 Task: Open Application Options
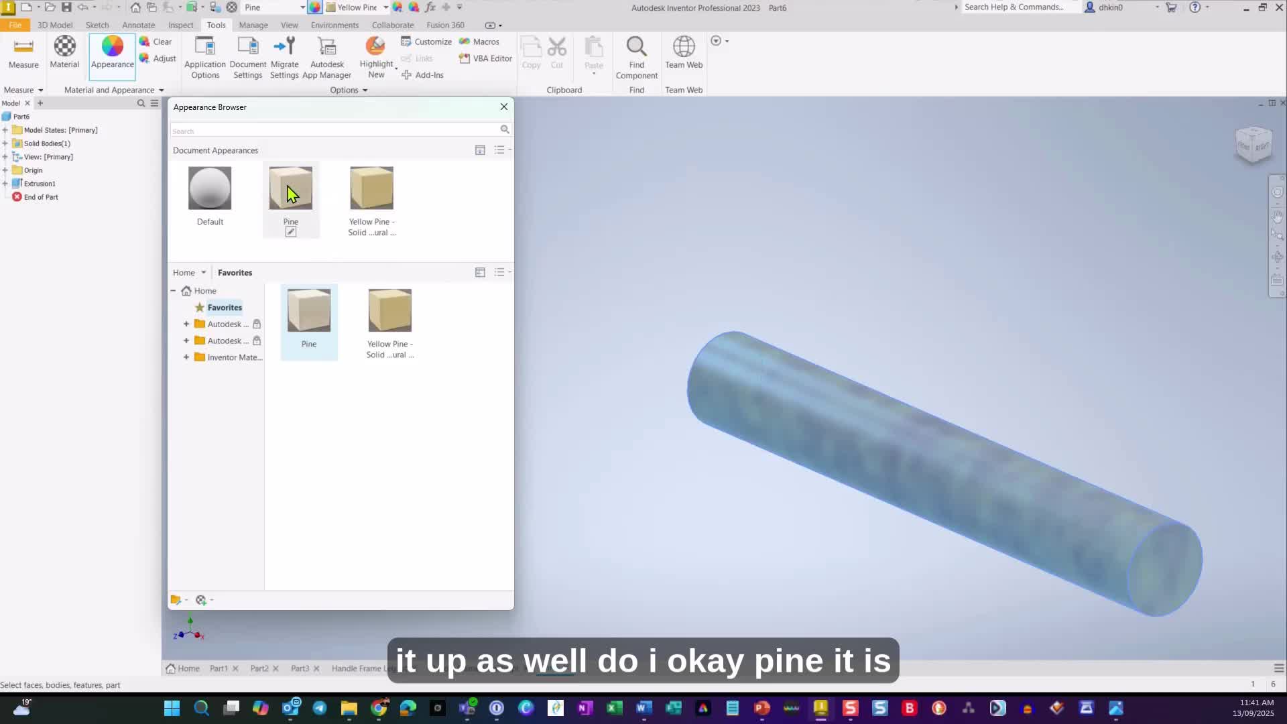click(205, 57)
